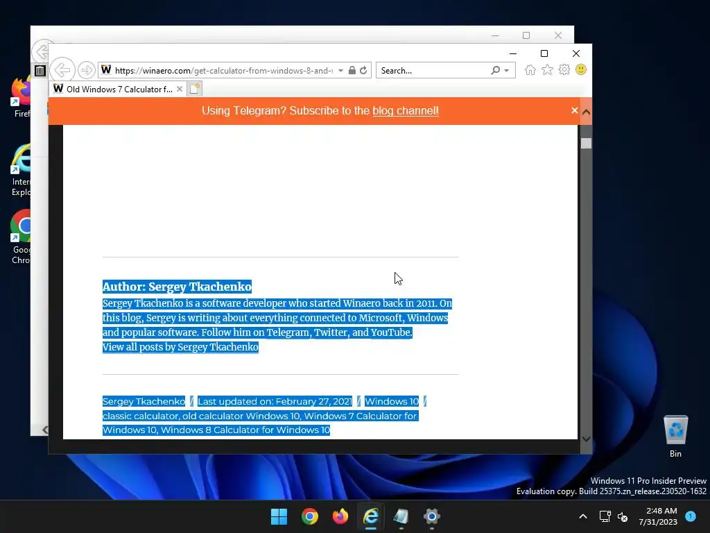
Task: Click the network tray icon
Action: (605, 516)
